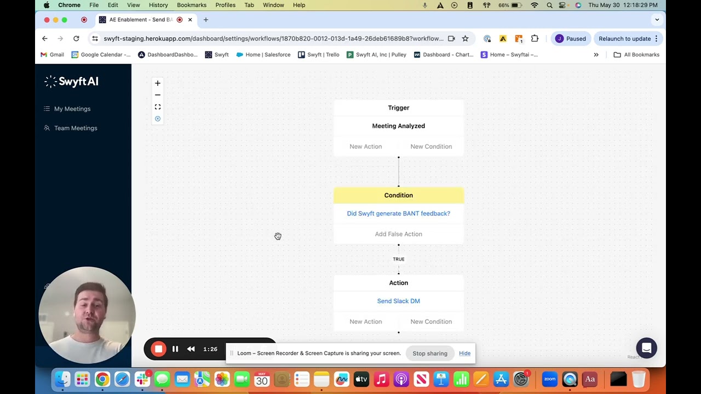Click Stop sharing in Loom bar

pyautogui.click(x=430, y=354)
